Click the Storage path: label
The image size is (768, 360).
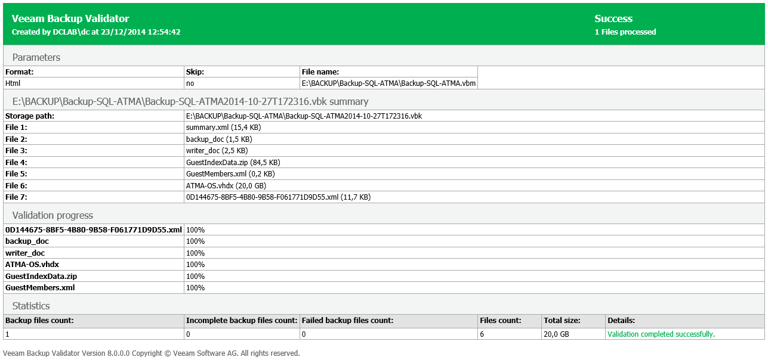click(x=30, y=116)
